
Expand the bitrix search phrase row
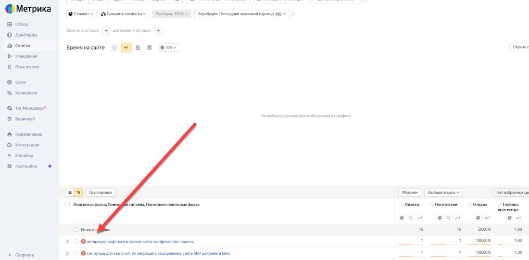coord(68,253)
